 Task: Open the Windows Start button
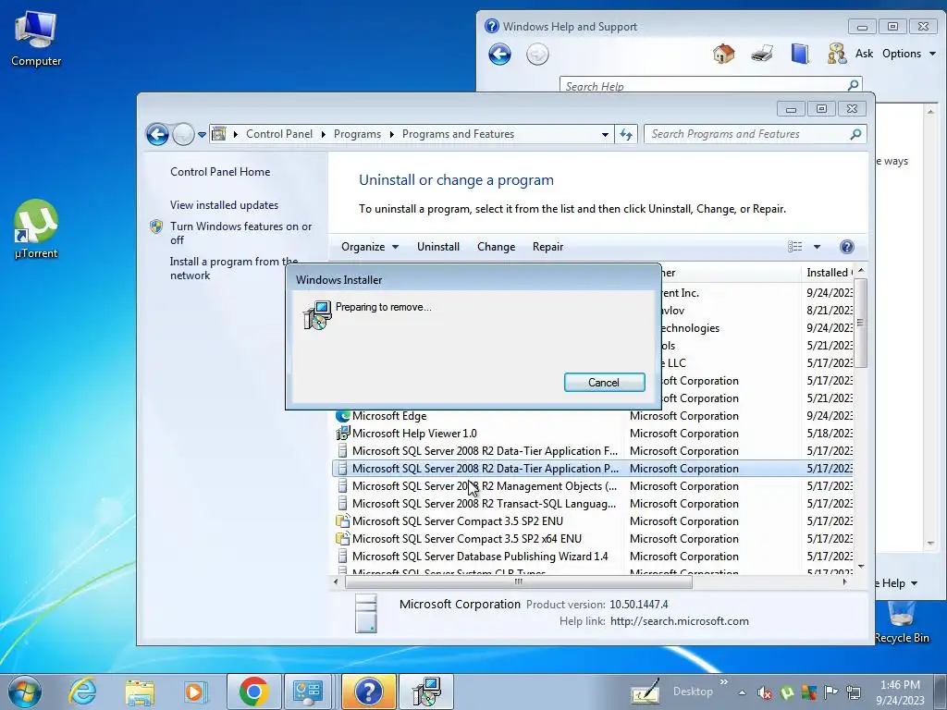[24, 692]
